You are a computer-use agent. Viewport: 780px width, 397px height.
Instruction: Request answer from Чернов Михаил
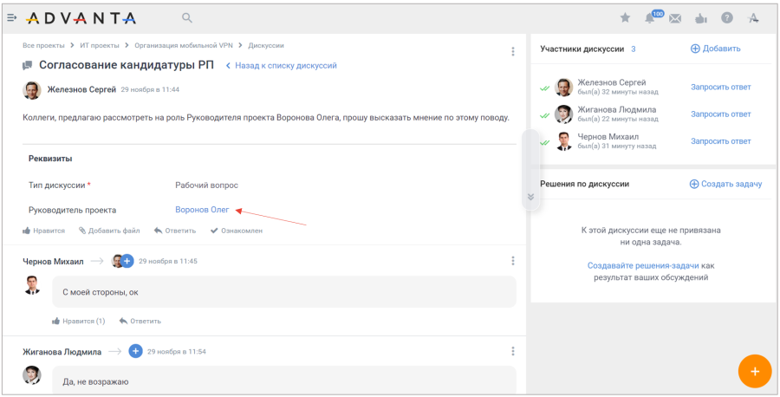(x=721, y=141)
